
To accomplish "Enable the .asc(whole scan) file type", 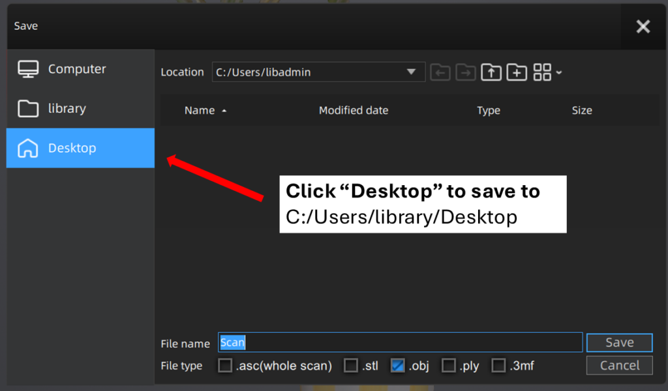I will (x=225, y=366).
